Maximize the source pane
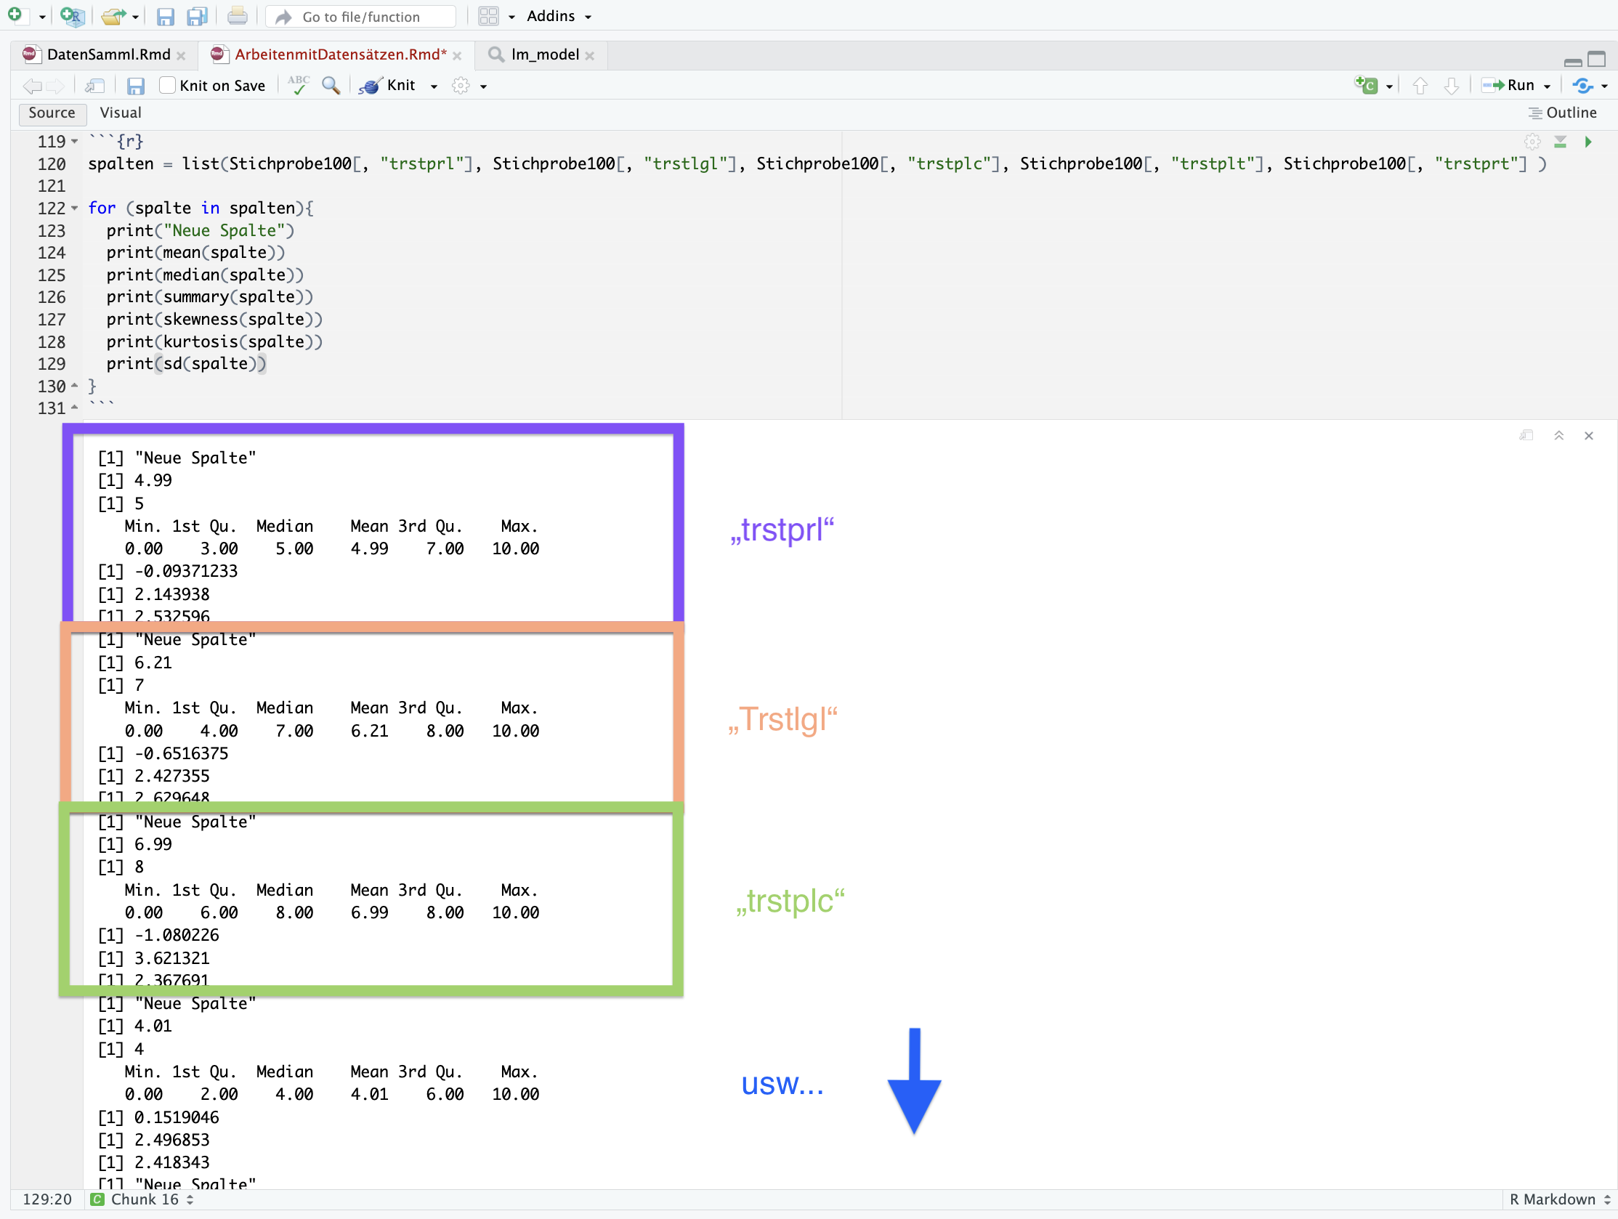This screenshot has height=1219, width=1618. (1597, 59)
